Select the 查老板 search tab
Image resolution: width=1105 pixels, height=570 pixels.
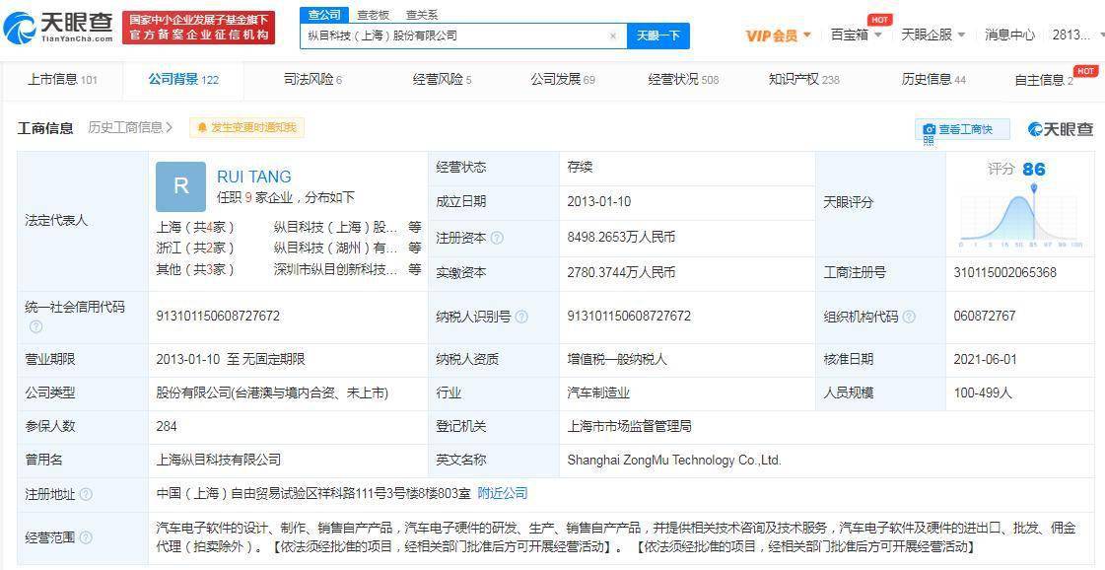pos(373,15)
